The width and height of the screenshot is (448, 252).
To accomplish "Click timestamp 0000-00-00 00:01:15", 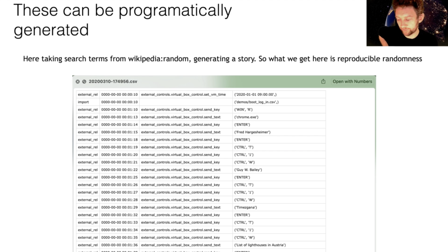I will 119,132.
